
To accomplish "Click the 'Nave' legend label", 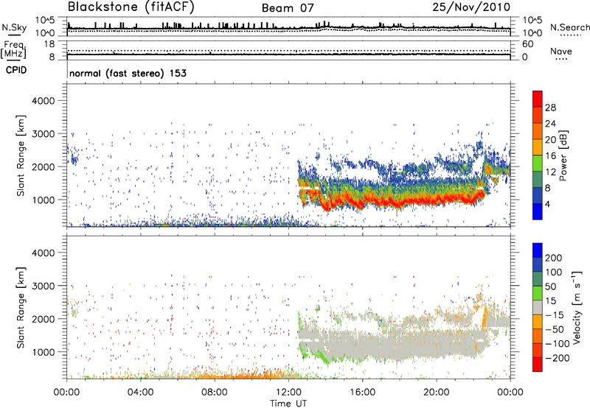I will (x=561, y=52).
